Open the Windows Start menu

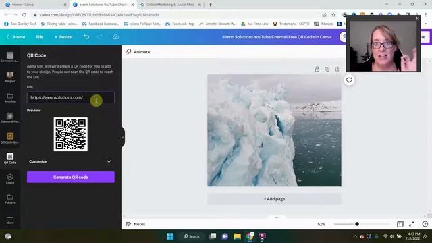tap(170, 236)
